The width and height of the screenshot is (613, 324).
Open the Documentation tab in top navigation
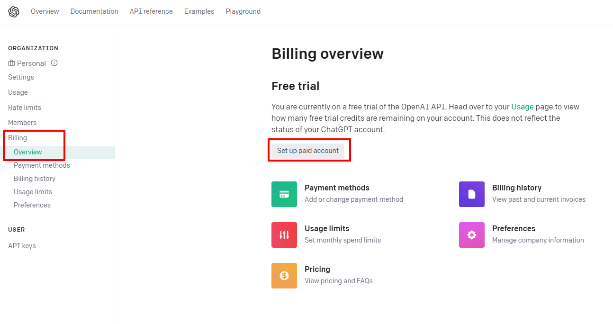94,11
